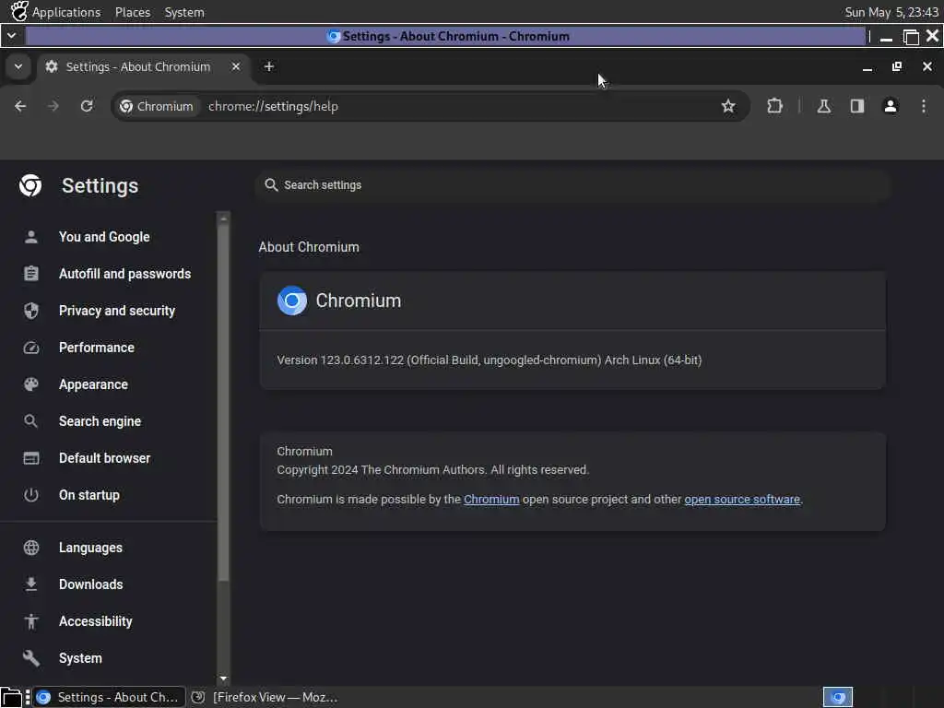The width and height of the screenshot is (944, 708).
Task: Open Chrome Labs flask icon
Action: click(824, 107)
